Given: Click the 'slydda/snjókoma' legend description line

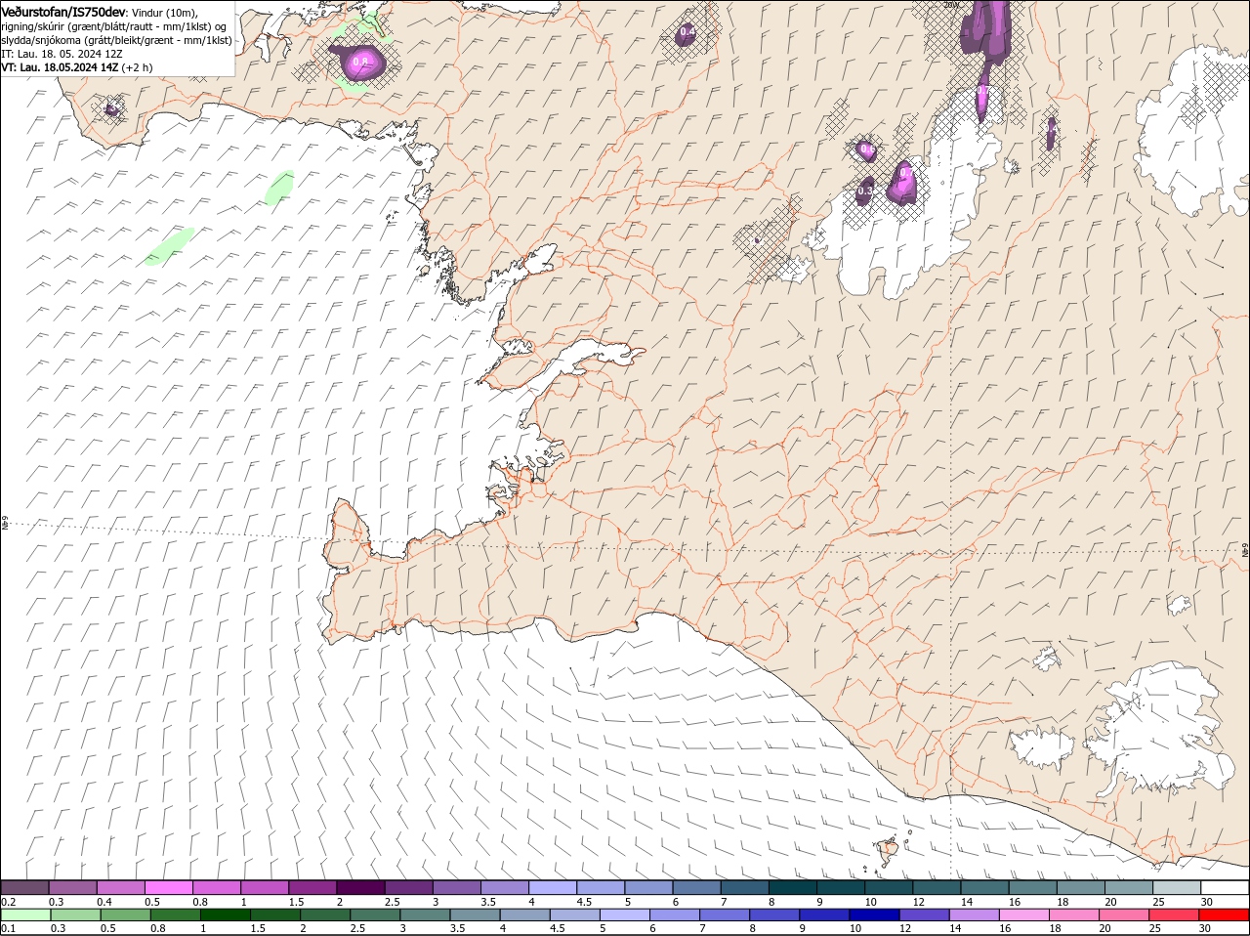Looking at the screenshot, I should click(116, 40).
